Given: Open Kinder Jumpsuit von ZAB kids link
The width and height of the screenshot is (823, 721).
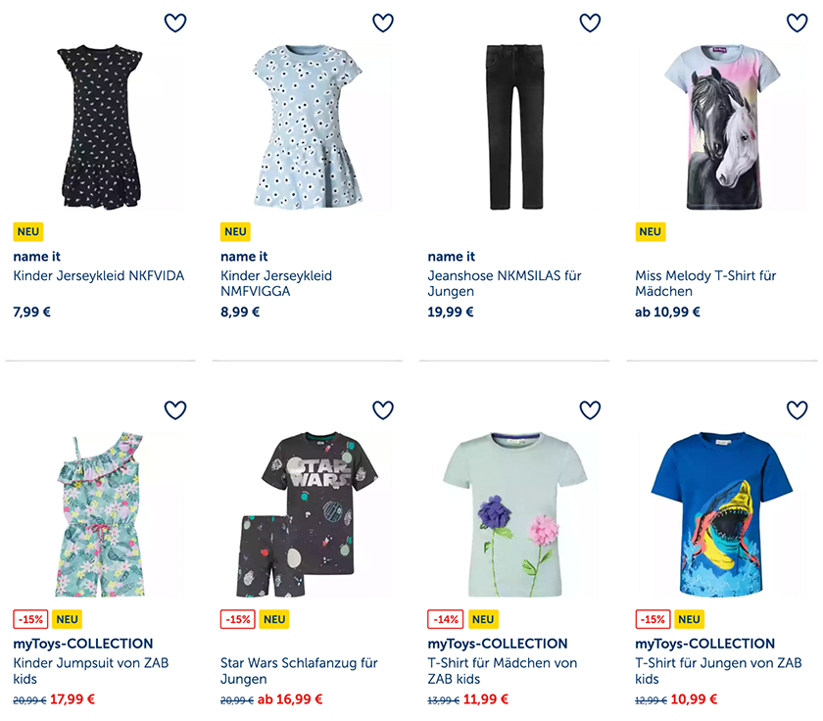Looking at the screenshot, I should point(91,671).
